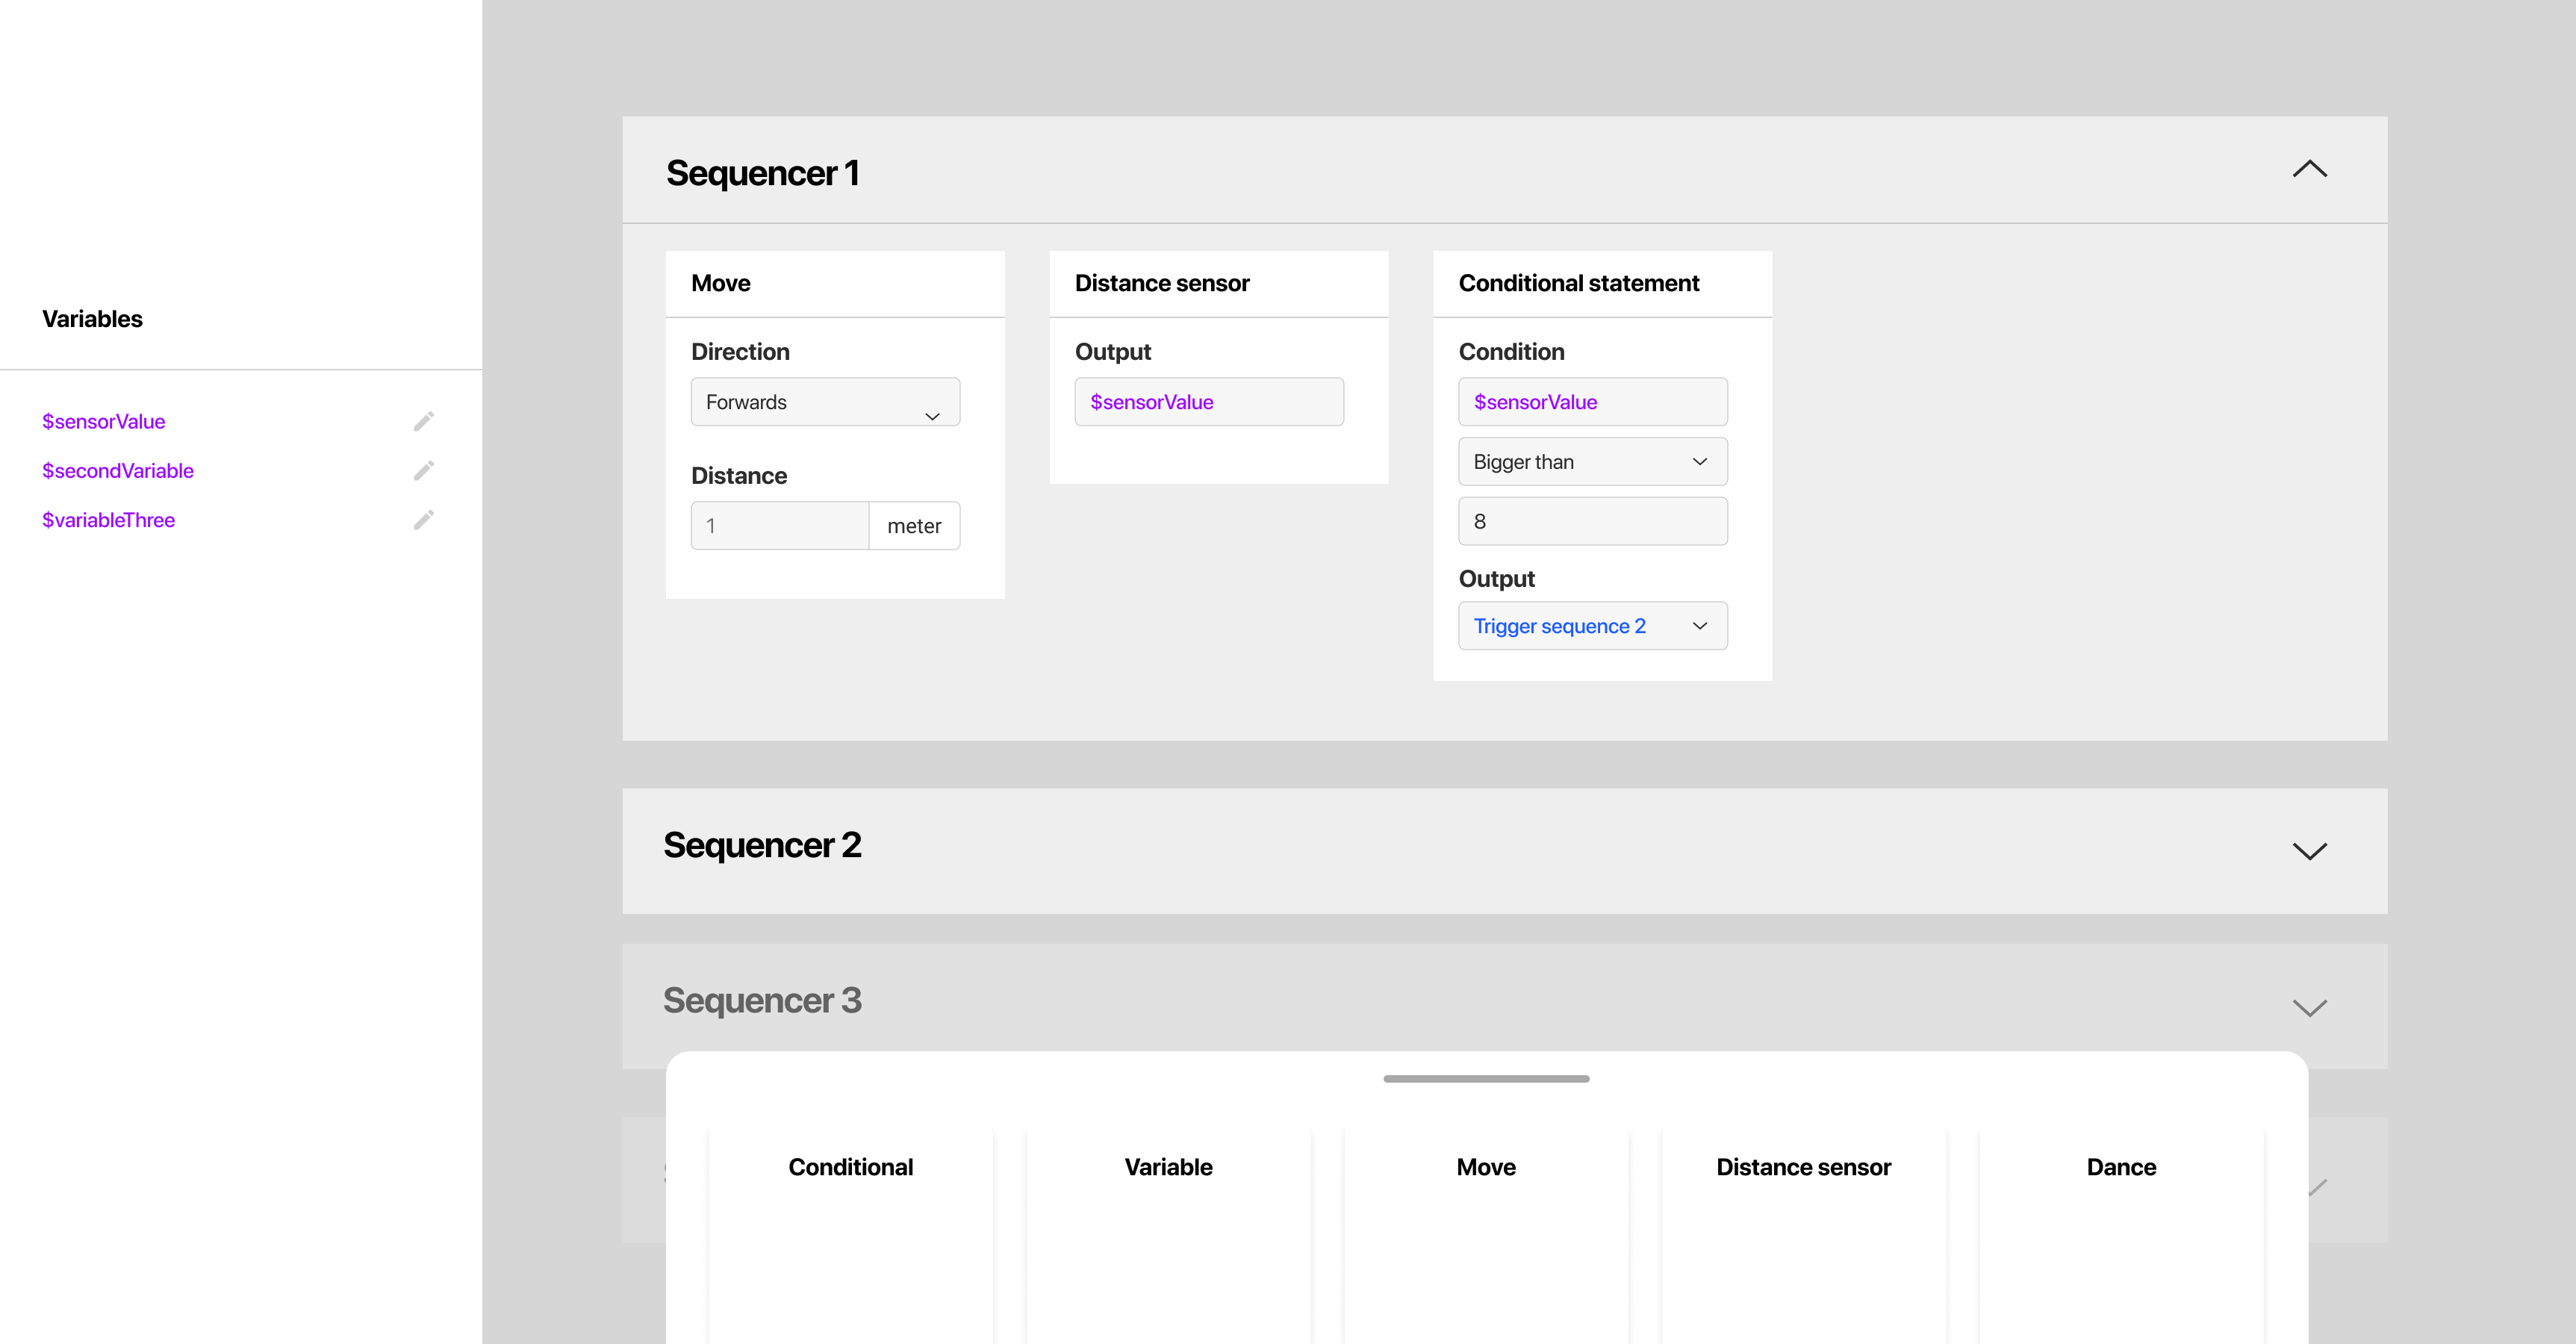
Task: Open the Bigger than condition dropdown
Action: [1592, 461]
